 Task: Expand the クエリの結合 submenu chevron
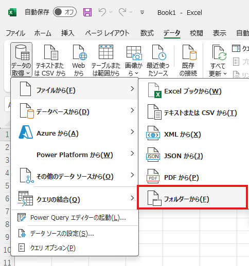[x=132, y=198]
